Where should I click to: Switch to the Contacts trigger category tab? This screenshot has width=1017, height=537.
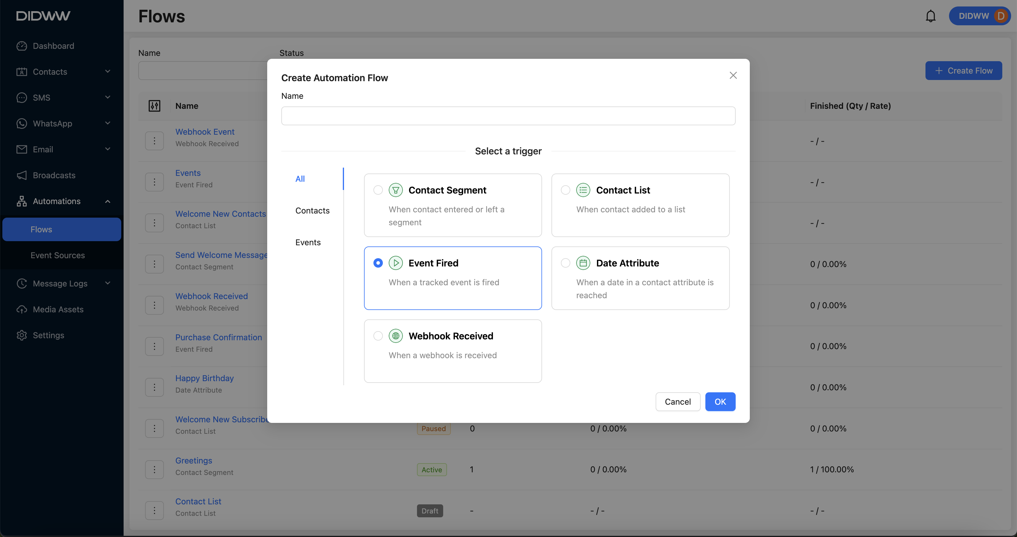(312, 211)
